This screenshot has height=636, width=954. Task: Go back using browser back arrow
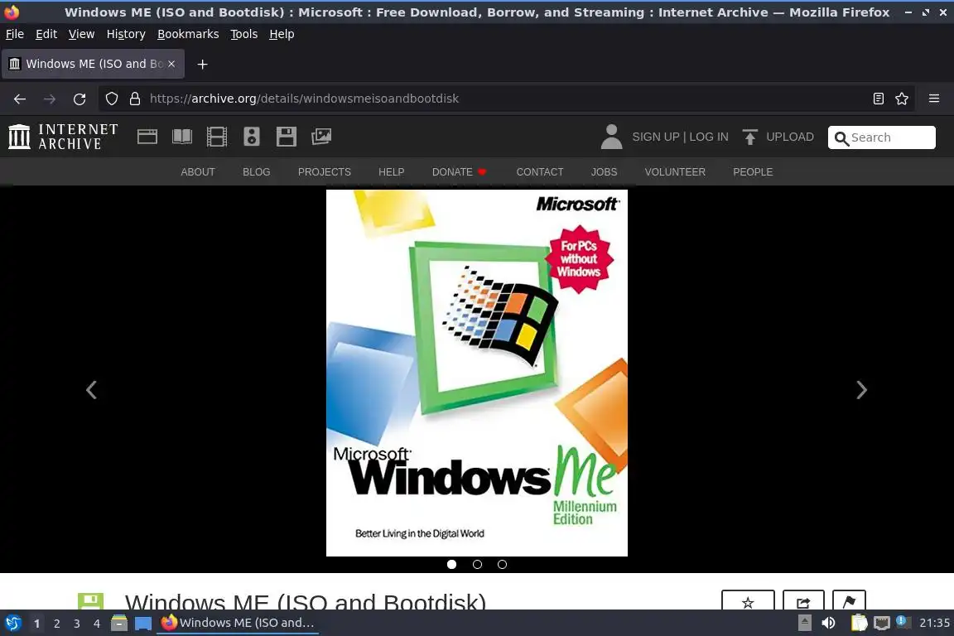[20, 99]
